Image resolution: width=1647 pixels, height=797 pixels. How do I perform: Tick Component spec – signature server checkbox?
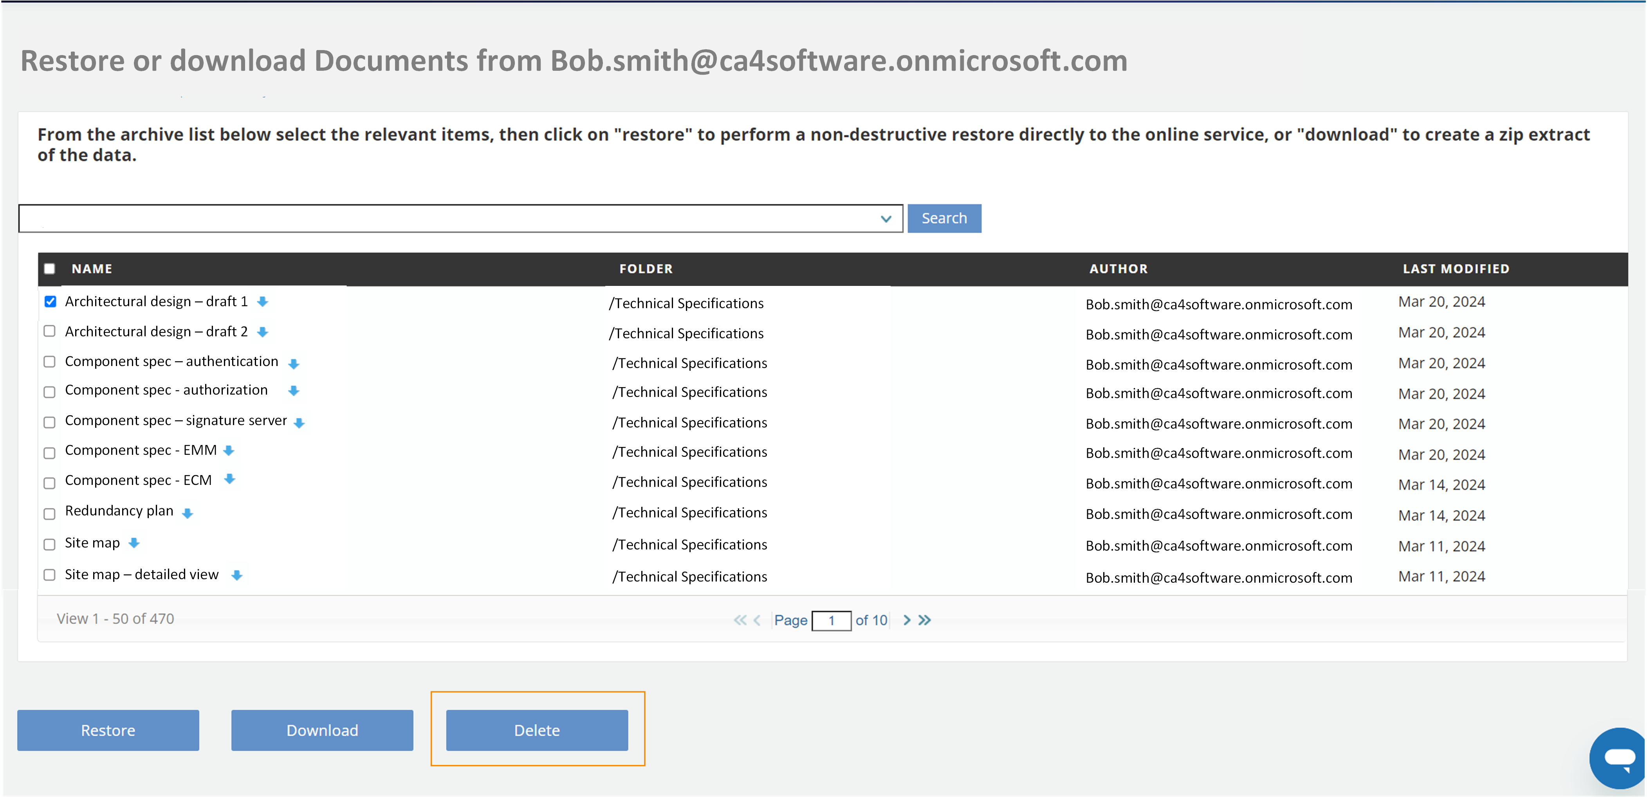[49, 422]
